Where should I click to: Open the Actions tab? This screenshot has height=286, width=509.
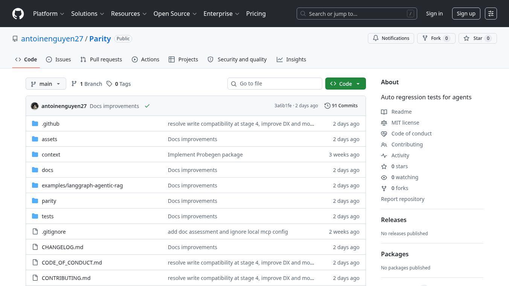click(x=146, y=59)
